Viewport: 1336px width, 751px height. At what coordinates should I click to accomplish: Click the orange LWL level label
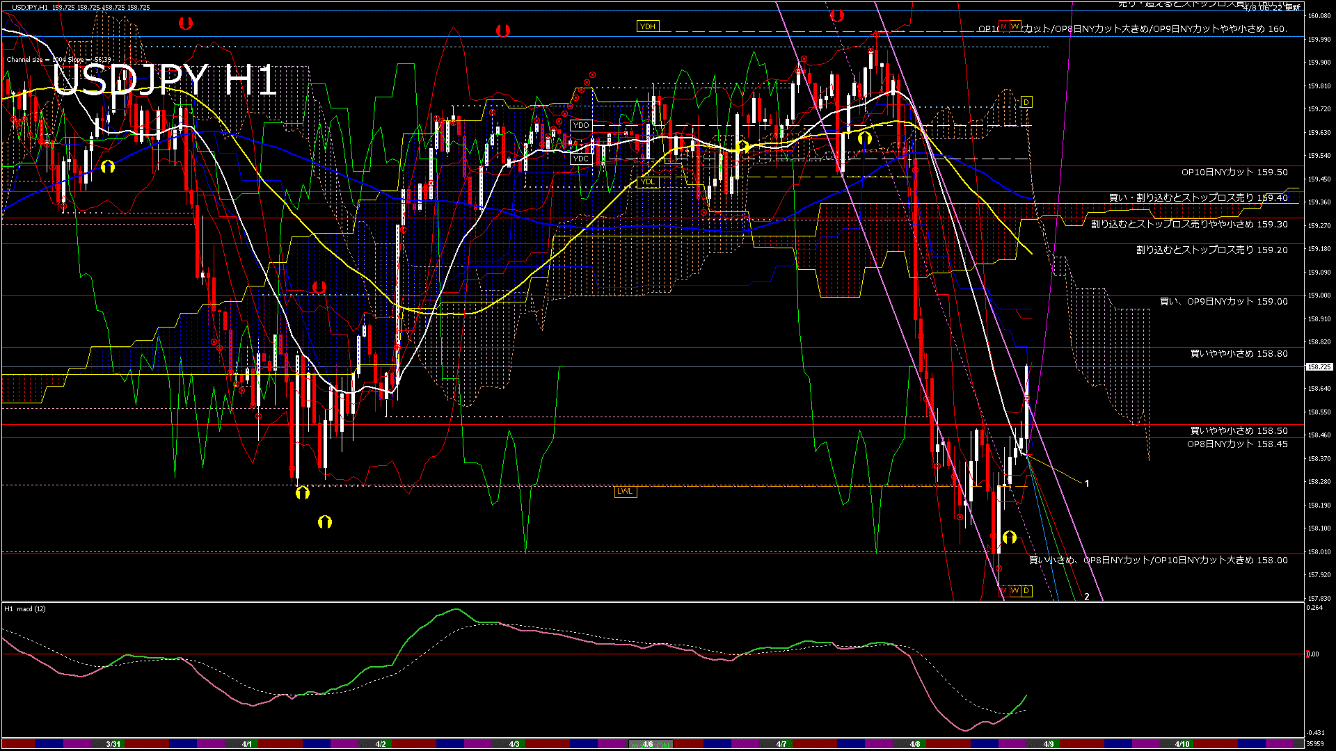[x=625, y=492]
